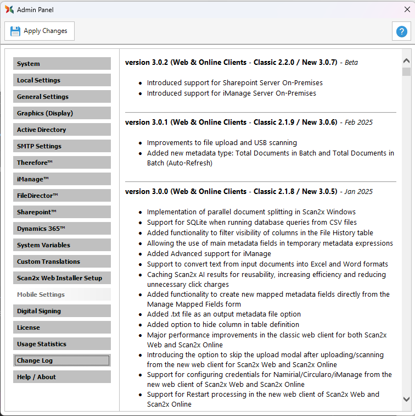Open the License section
The image size is (415, 416).
[x=61, y=328]
